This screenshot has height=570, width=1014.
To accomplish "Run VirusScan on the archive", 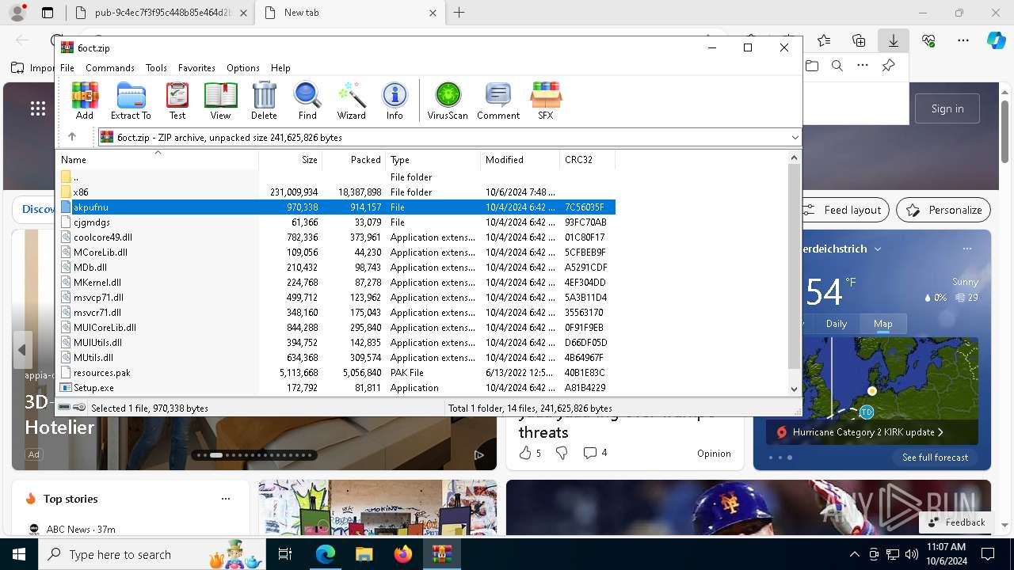I will (x=448, y=101).
